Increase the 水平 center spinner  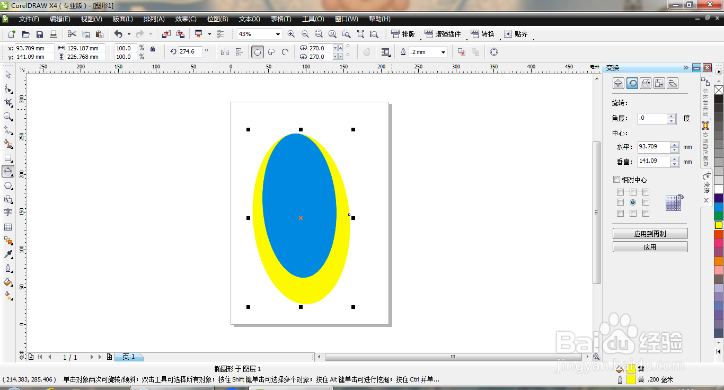674,144
